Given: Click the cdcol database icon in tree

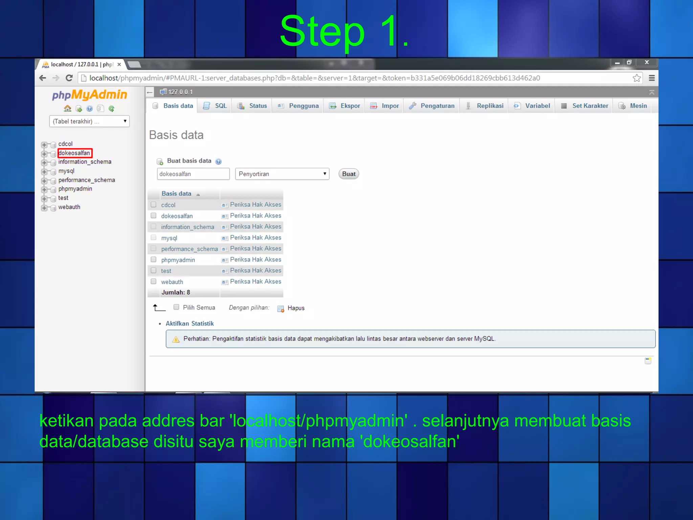Looking at the screenshot, I should tap(53, 145).
